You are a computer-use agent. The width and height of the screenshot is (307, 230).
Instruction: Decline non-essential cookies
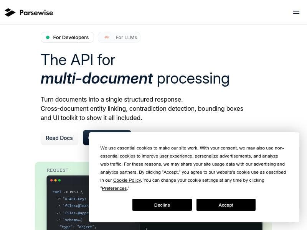click(162, 205)
